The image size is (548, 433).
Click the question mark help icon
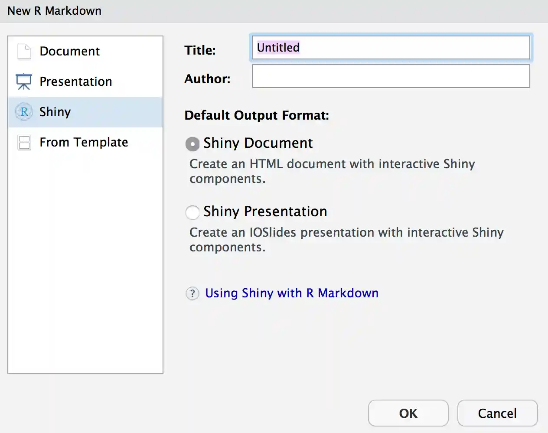[x=192, y=293]
